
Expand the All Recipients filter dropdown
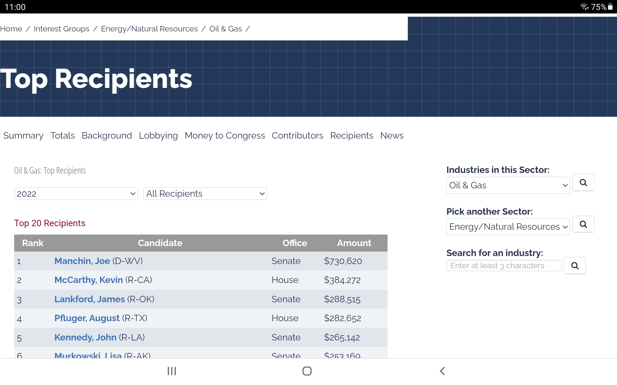[205, 194]
